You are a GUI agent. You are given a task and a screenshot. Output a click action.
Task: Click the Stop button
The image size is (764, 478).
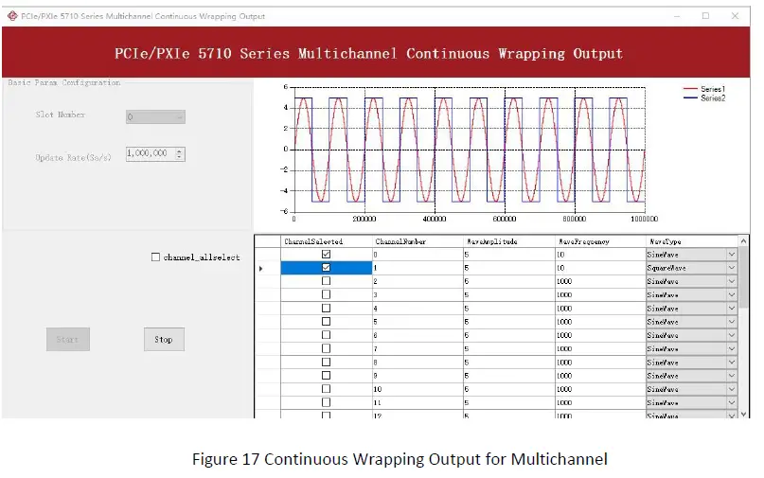coord(164,339)
